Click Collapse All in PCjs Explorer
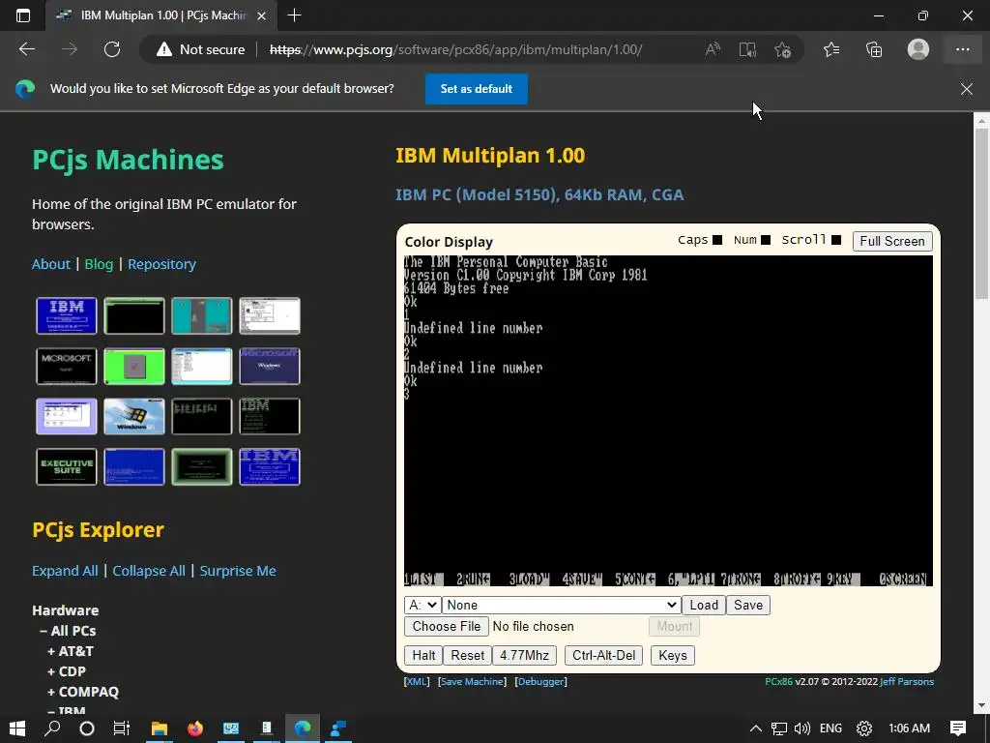This screenshot has width=990, height=743. point(149,571)
